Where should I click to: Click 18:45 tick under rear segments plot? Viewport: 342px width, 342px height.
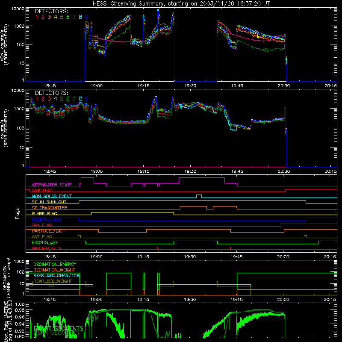point(50,171)
